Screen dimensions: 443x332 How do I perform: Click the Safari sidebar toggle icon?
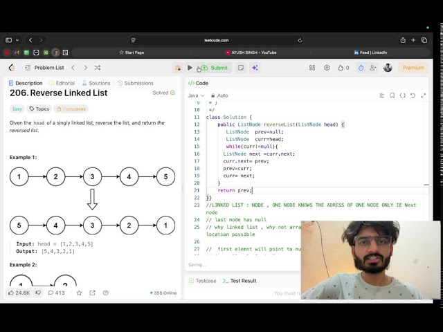[x=9, y=40]
